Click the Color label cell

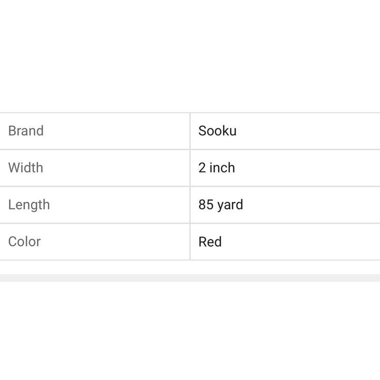(24, 241)
